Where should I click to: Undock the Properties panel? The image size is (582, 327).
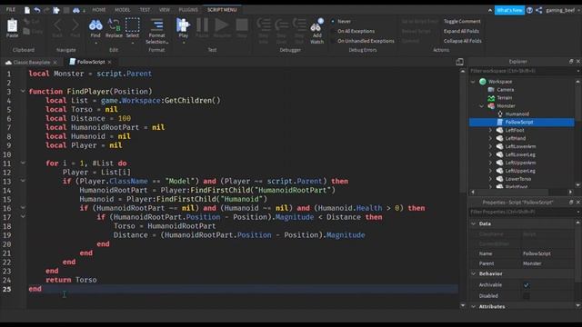click(571, 202)
